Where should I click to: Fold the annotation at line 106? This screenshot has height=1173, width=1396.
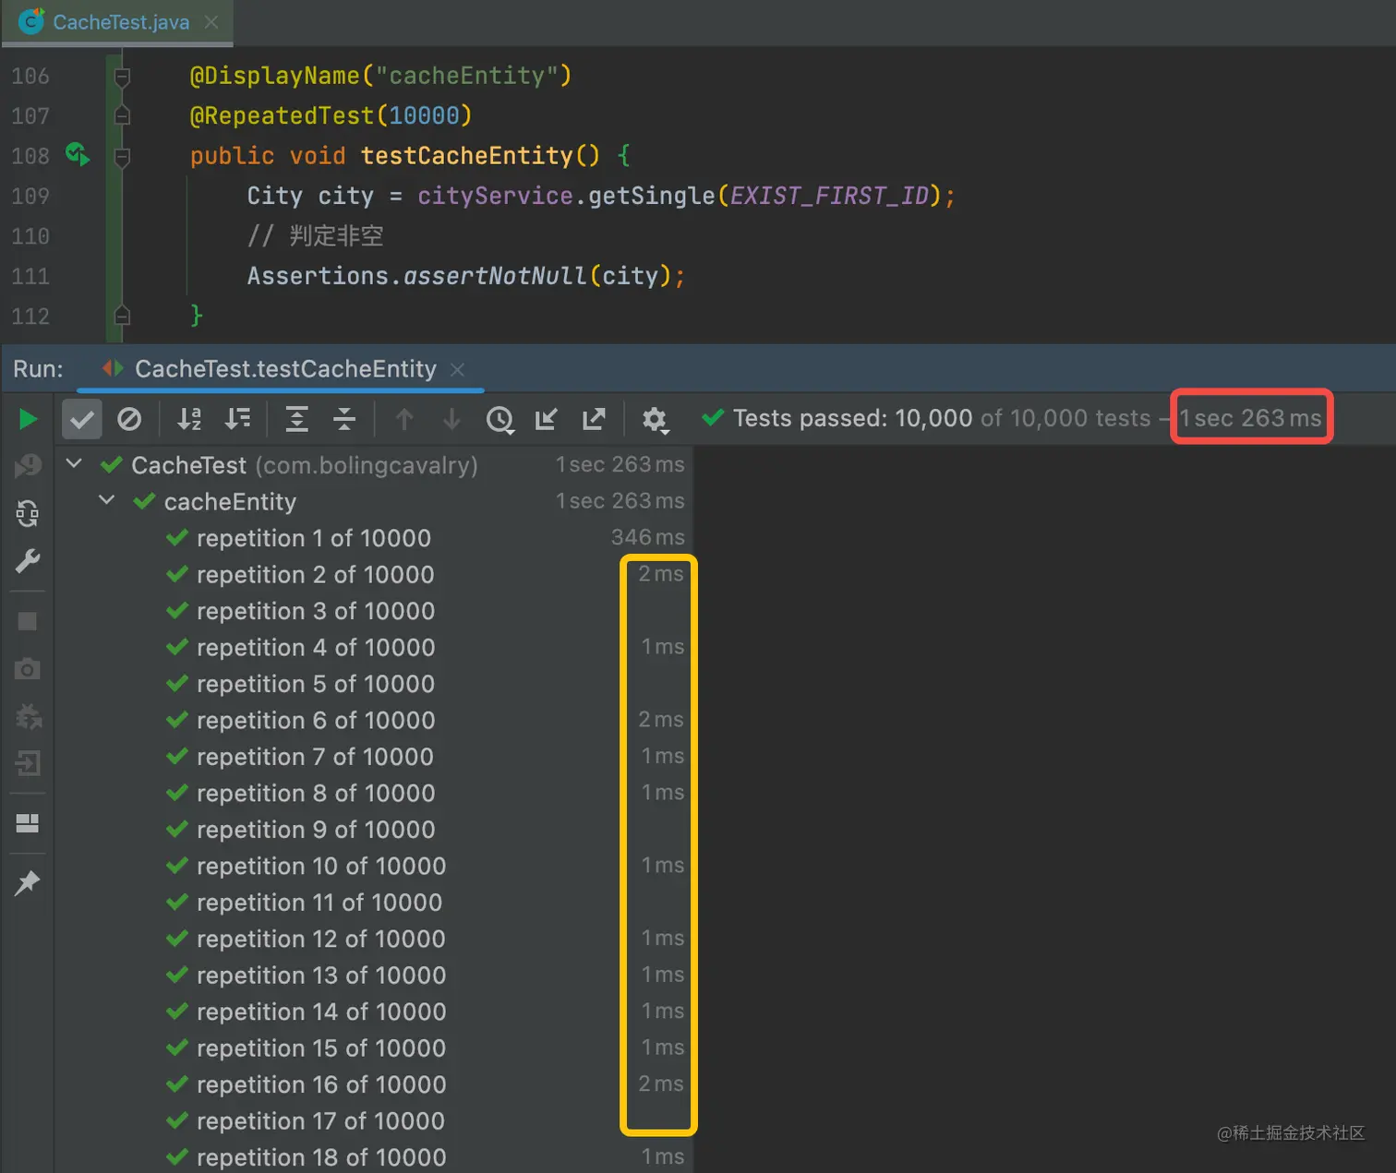(121, 77)
